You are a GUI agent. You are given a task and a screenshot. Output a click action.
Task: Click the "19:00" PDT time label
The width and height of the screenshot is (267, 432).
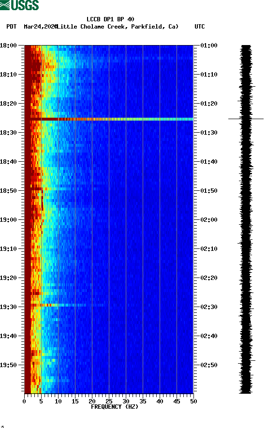point(8,219)
